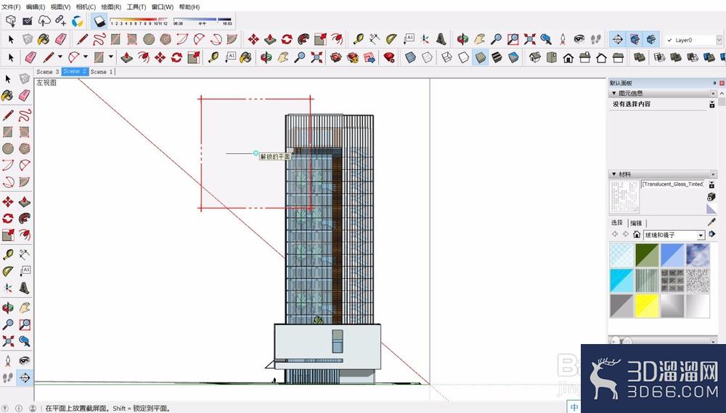Click the create material cube icon
This screenshot has width=726, height=413.
711,197
